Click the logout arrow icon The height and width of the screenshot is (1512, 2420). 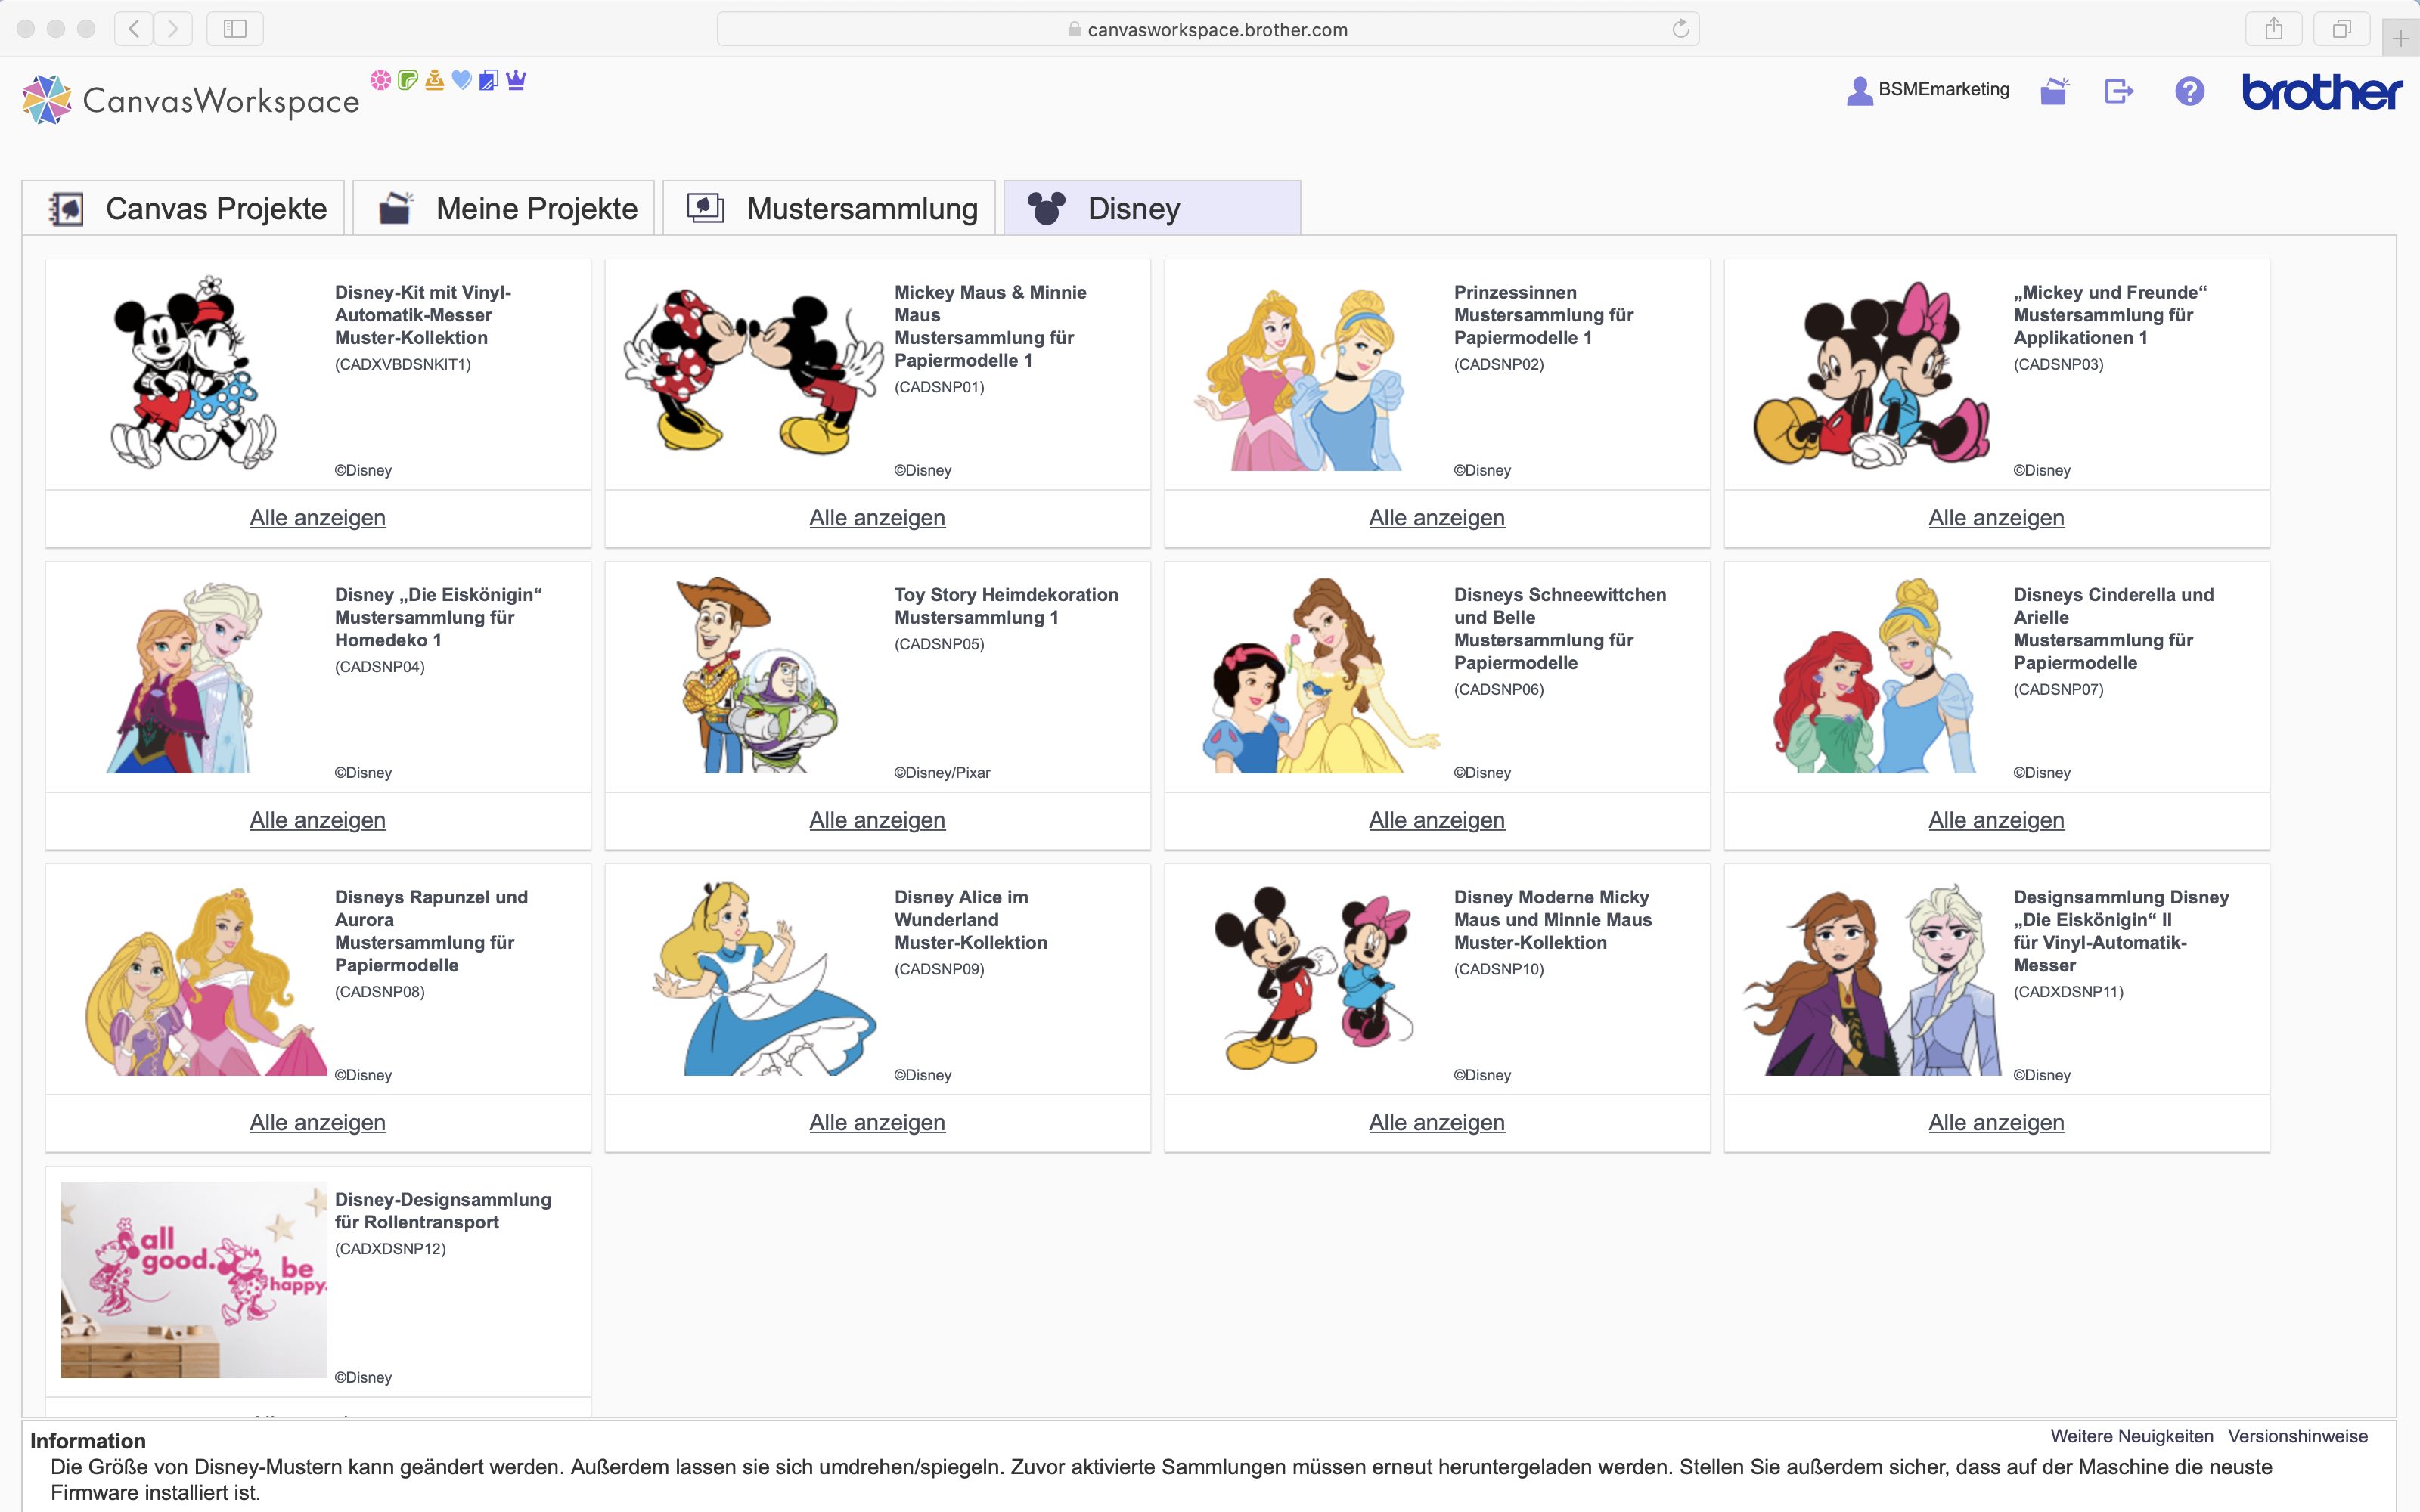2119,91
